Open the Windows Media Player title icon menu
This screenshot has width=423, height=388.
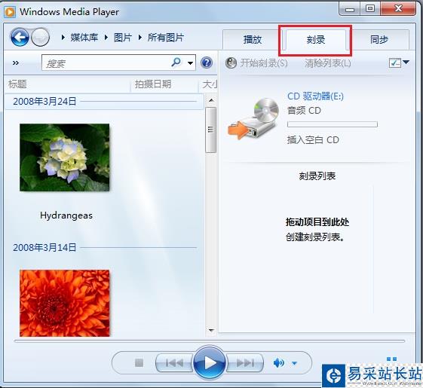click(x=10, y=12)
